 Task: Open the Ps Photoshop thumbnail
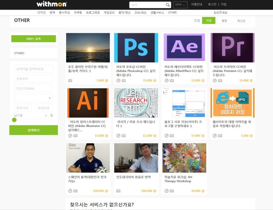tap(136, 48)
